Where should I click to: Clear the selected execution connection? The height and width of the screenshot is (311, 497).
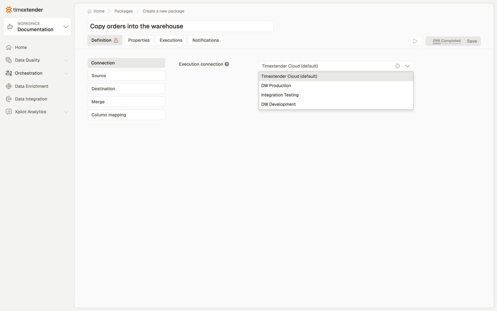397,66
